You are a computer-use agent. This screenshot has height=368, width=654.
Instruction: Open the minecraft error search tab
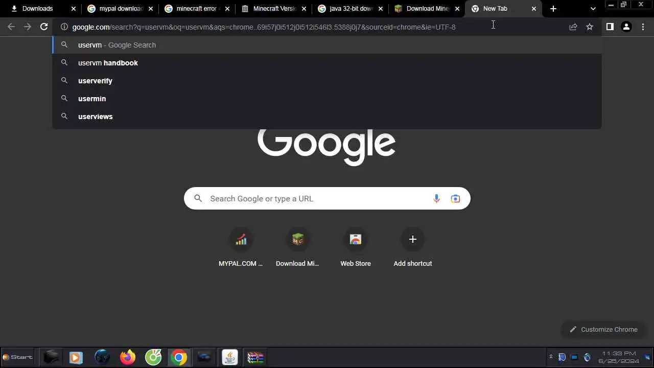point(198,9)
